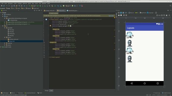Open the TODO tool window button
172x96 pixels.
tap(40, 93)
